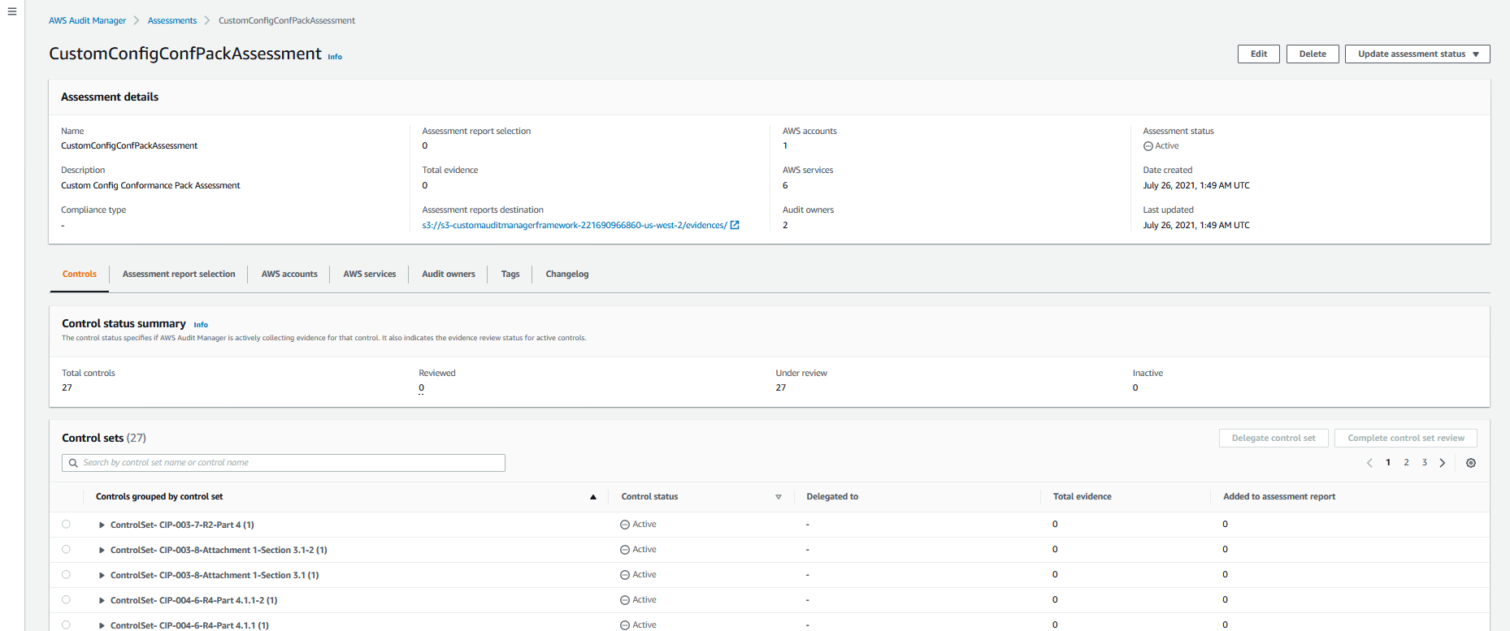Go to next page of control sets
The width and height of the screenshot is (1510, 631).
coord(1443,463)
